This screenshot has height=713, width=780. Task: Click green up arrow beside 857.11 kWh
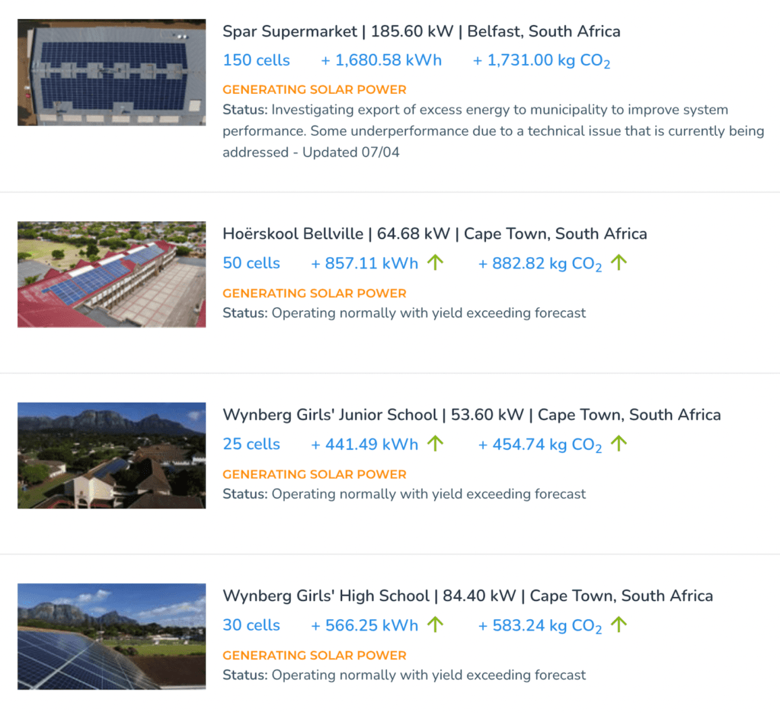pyautogui.click(x=435, y=262)
